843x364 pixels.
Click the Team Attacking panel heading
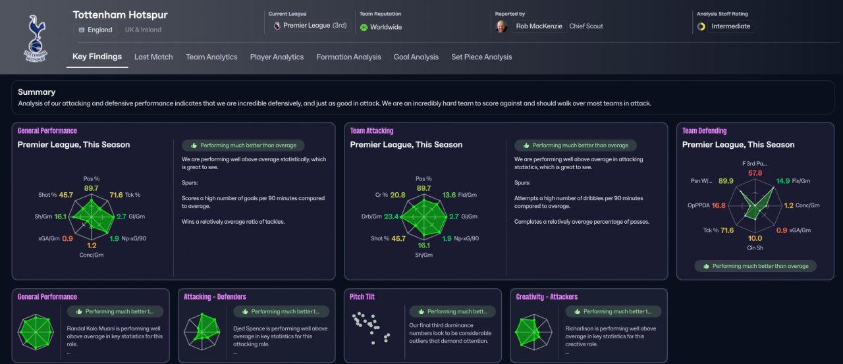coord(371,131)
